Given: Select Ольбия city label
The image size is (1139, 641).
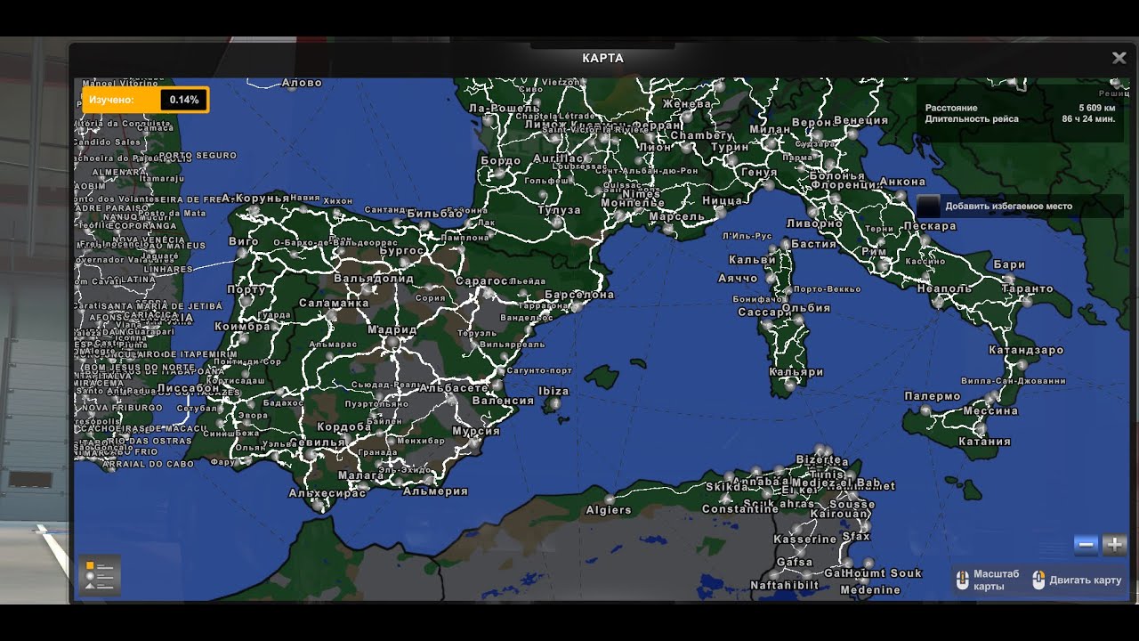Looking at the screenshot, I should pos(806,308).
